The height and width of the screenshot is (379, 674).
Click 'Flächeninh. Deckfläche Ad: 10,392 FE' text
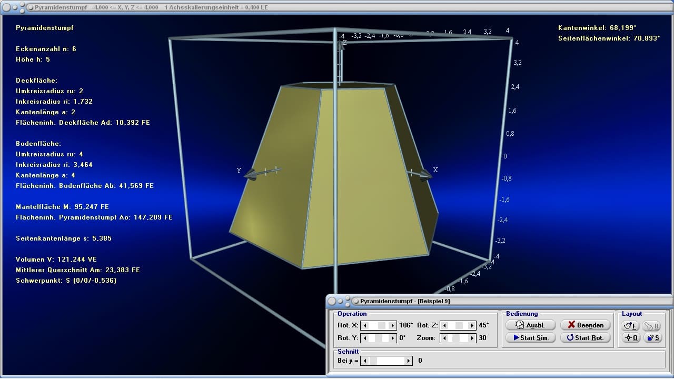[x=83, y=122]
